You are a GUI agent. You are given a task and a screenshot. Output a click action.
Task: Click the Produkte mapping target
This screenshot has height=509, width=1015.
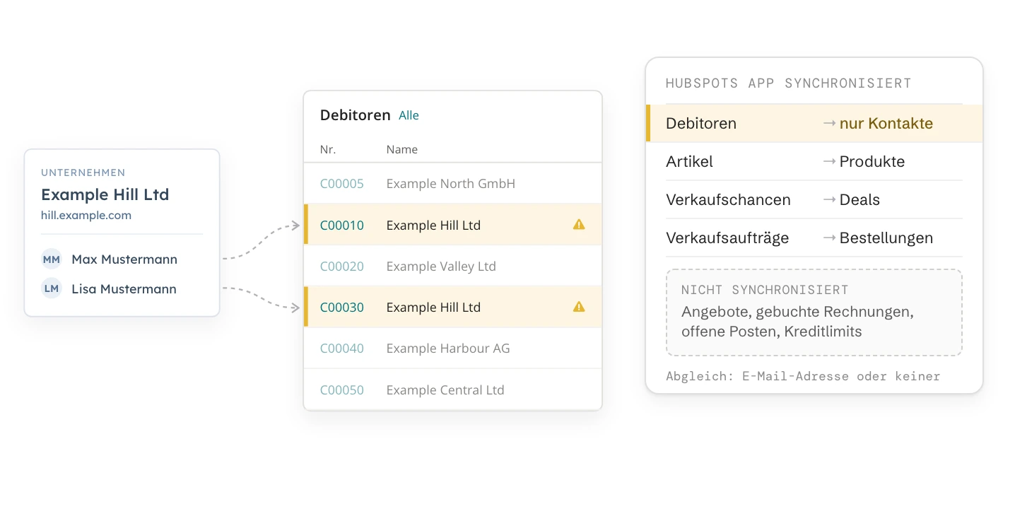coord(872,162)
